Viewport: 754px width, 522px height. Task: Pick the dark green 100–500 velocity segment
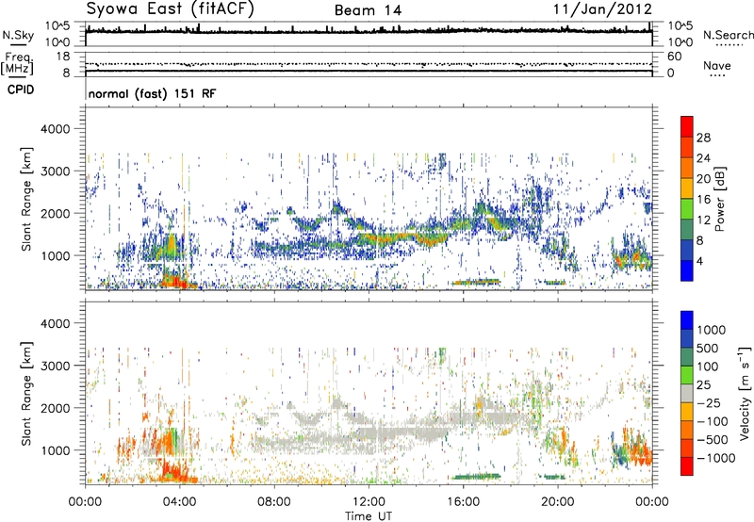click(x=687, y=357)
